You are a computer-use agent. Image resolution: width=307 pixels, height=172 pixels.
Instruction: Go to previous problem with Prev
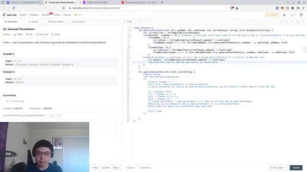[x=95, y=168]
